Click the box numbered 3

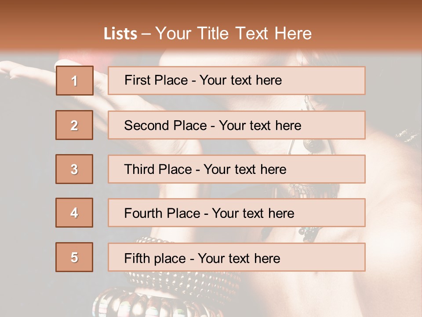(74, 169)
